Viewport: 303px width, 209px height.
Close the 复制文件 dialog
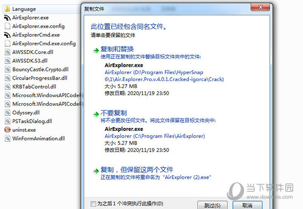260,7
